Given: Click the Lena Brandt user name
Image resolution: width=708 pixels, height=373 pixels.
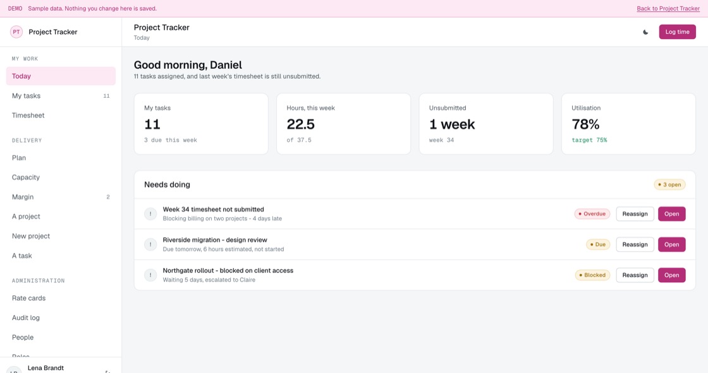Looking at the screenshot, I should click(46, 368).
